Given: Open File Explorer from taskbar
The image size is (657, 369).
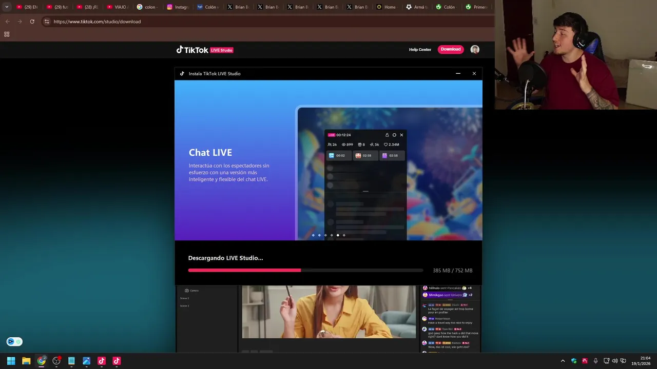Looking at the screenshot, I should coord(26,361).
